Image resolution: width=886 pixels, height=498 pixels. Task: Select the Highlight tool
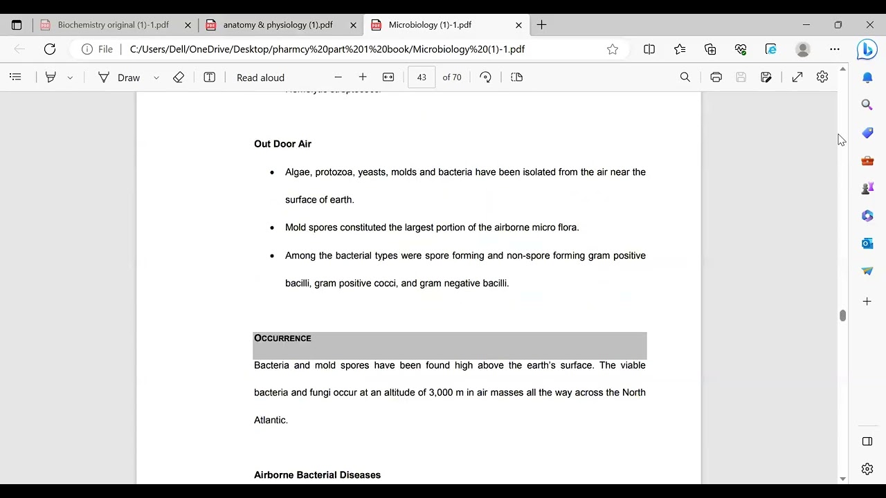51,77
